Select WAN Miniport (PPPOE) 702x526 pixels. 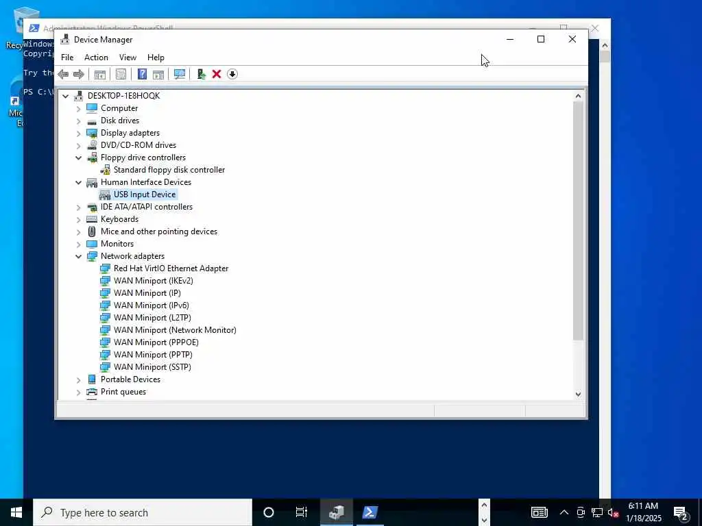(x=156, y=342)
